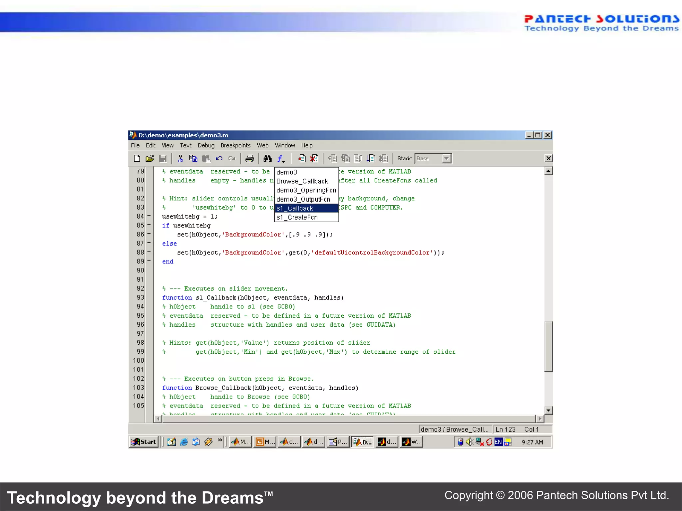Switch to taskbar button labeled 'P...'

click(x=338, y=442)
